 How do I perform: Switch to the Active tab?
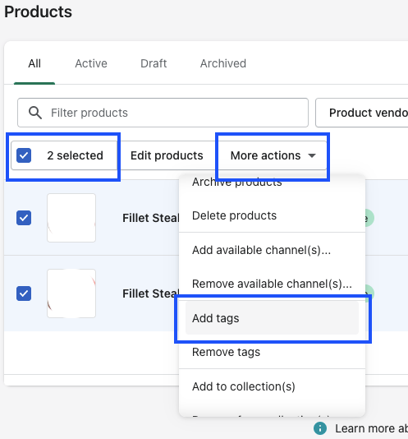(x=91, y=63)
